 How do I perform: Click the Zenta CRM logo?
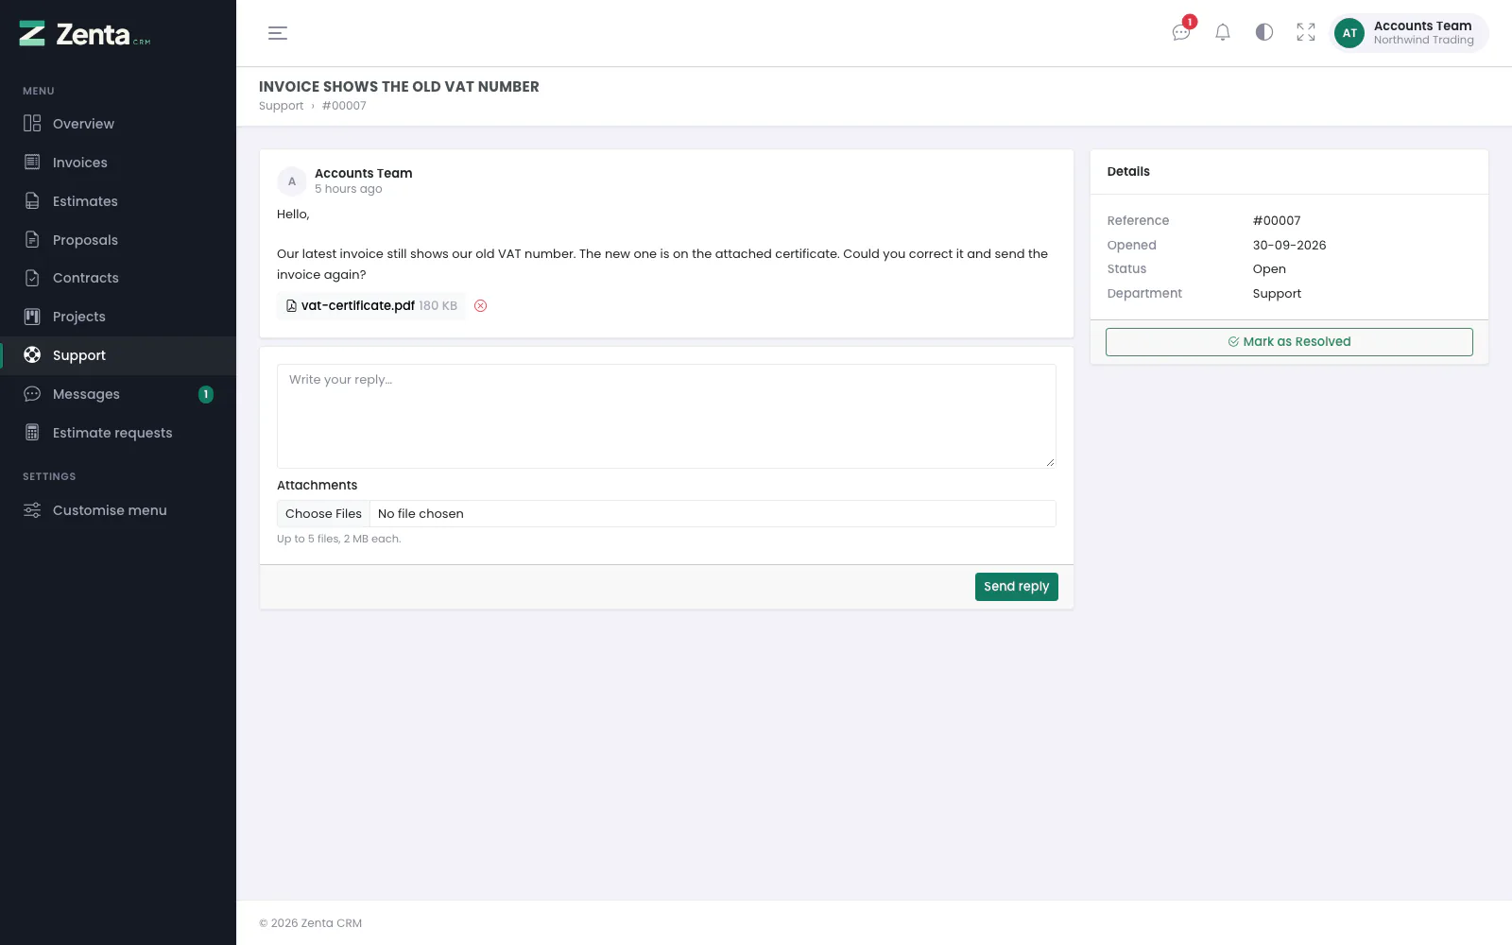[85, 34]
